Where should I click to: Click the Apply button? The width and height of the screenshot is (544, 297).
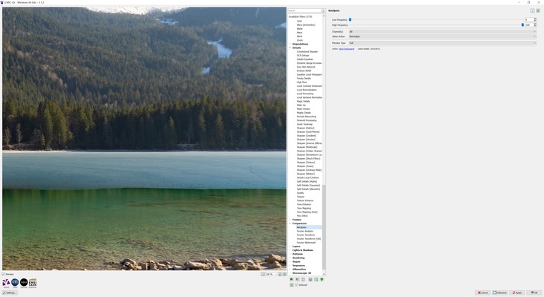(x=517, y=293)
